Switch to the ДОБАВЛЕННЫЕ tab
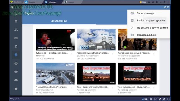 click(x=59, y=21)
